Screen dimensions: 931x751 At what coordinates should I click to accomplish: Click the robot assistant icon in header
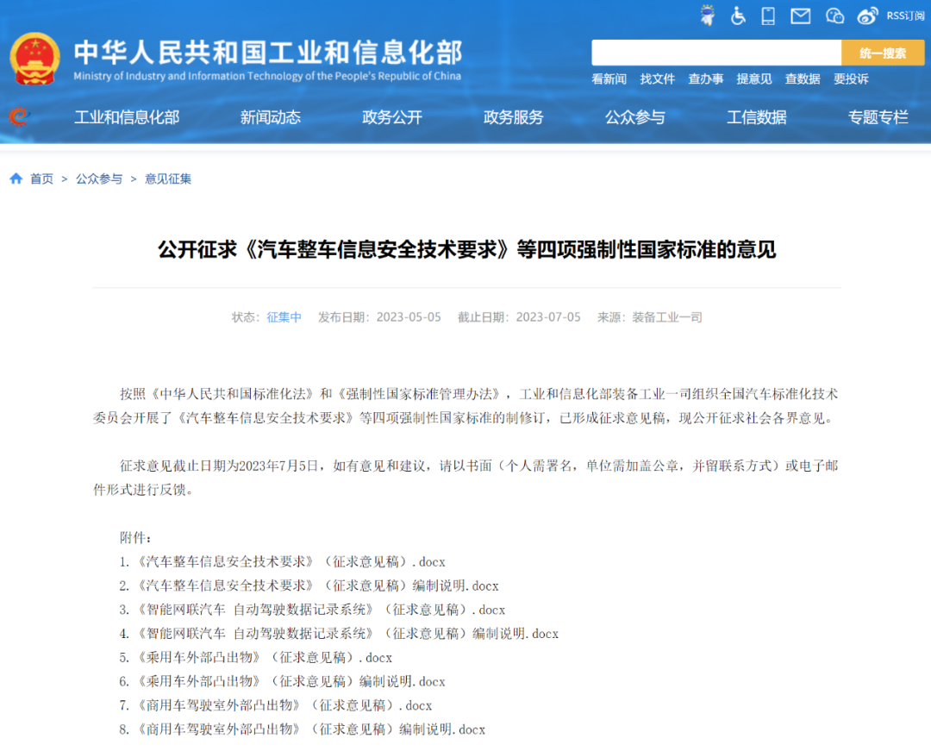(707, 16)
